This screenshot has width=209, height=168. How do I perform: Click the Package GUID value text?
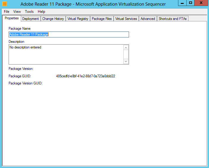coord(86,76)
